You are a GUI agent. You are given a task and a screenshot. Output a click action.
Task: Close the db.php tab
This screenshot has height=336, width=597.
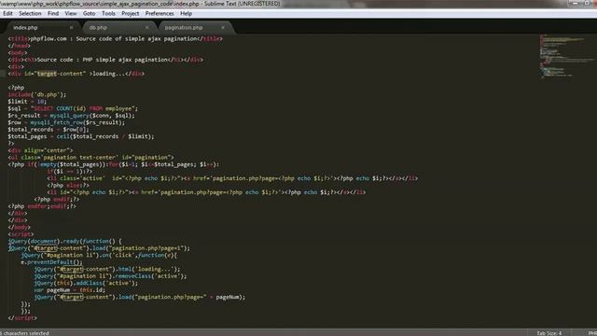[x=147, y=27]
